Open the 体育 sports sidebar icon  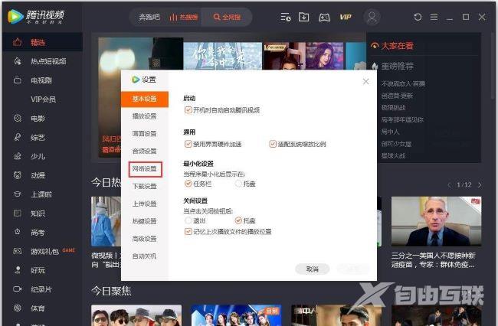click(x=18, y=308)
